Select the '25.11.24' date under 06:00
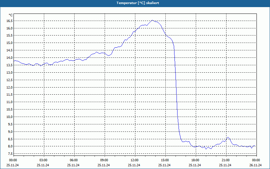The width and height of the screenshot is (270, 169). tap(73, 165)
